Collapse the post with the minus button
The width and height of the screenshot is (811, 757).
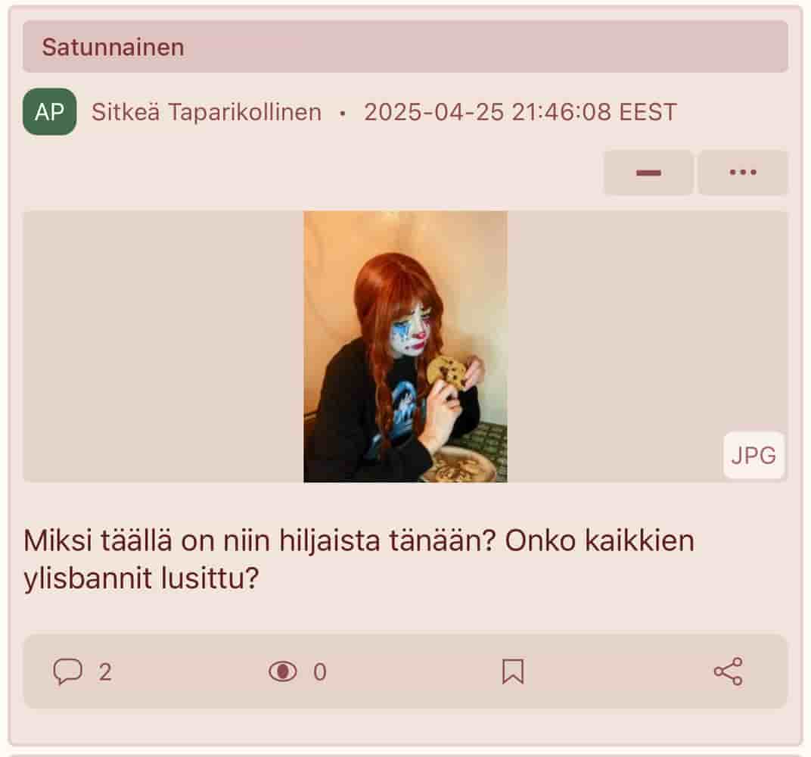click(648, 173)
